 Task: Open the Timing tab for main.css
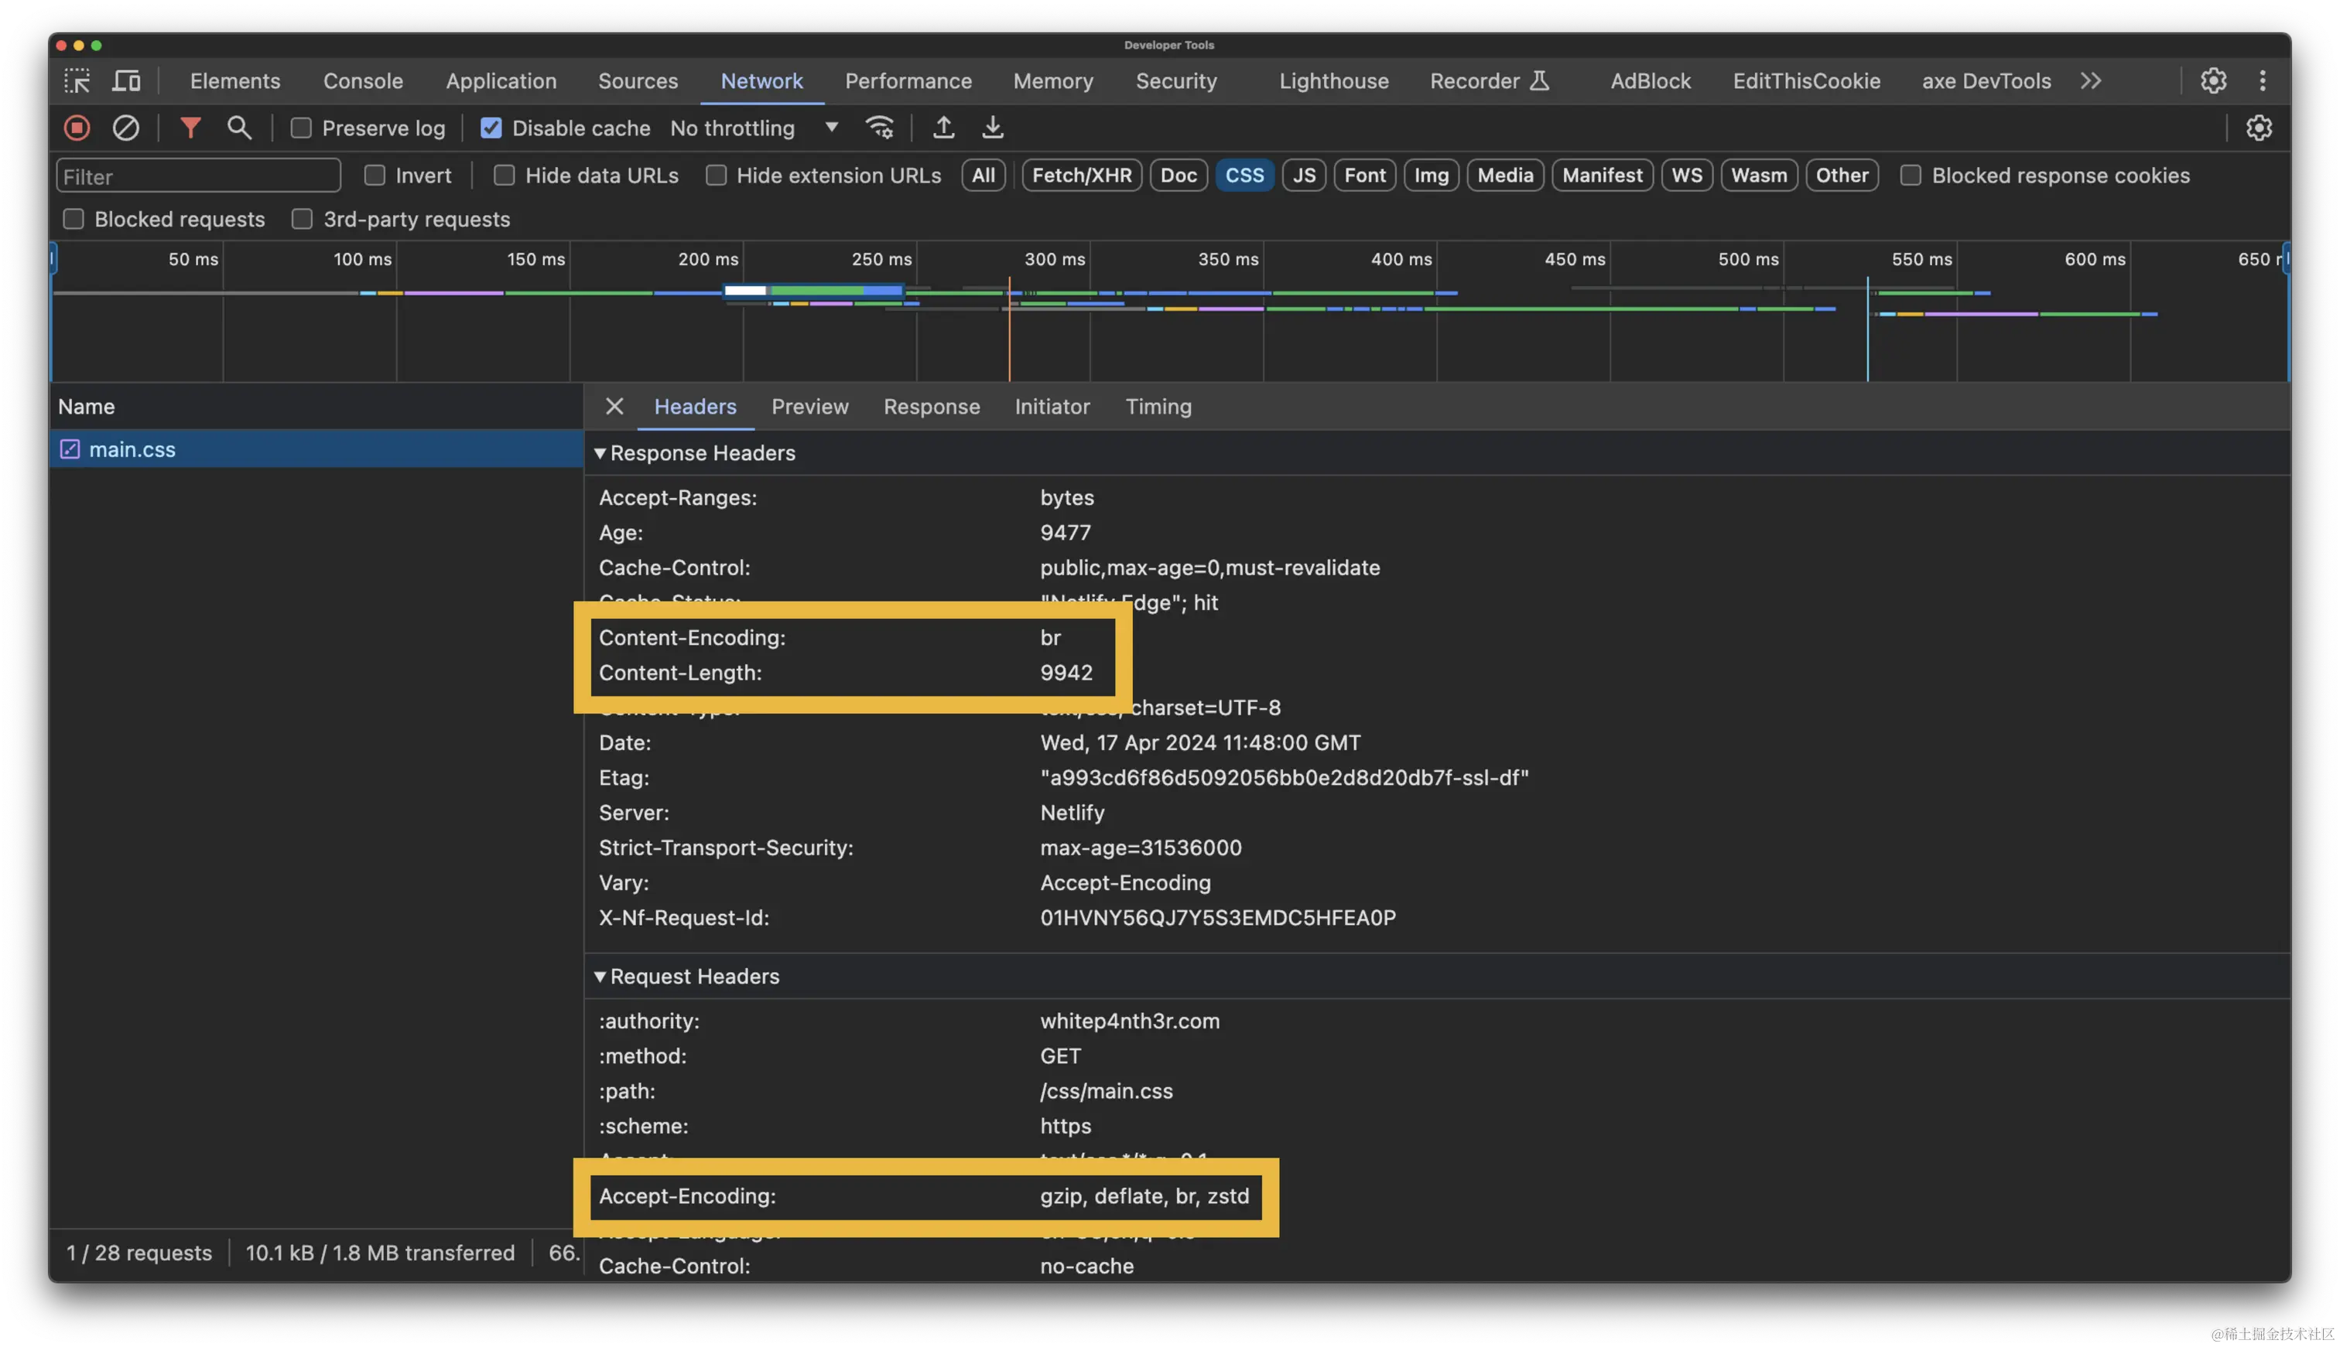[x=1158, y=407]
